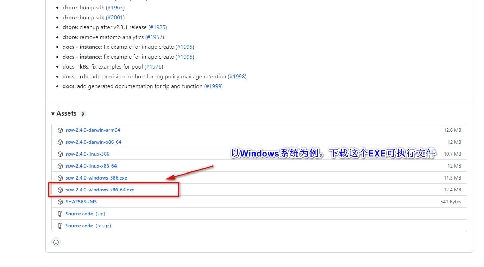Click the package icon beside scw-2.4.0-darwin-x86_64
Screen dimensions: 484x267
pos(60,142)
